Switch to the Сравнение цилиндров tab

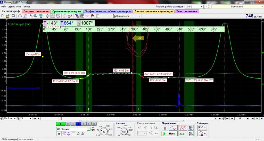click(x=67, y=11)
